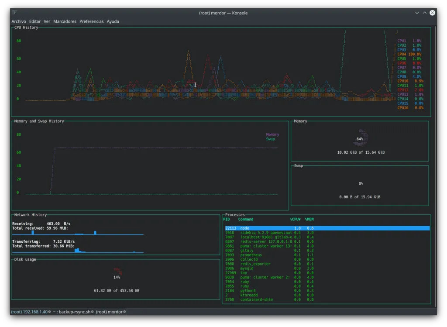
Task: Close the Konsole window
Action: pyautogui.click(x=433, y=13)
